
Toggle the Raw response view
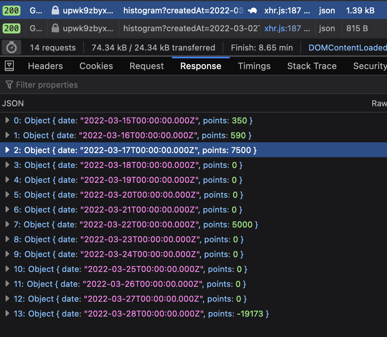tap(379, 103)
